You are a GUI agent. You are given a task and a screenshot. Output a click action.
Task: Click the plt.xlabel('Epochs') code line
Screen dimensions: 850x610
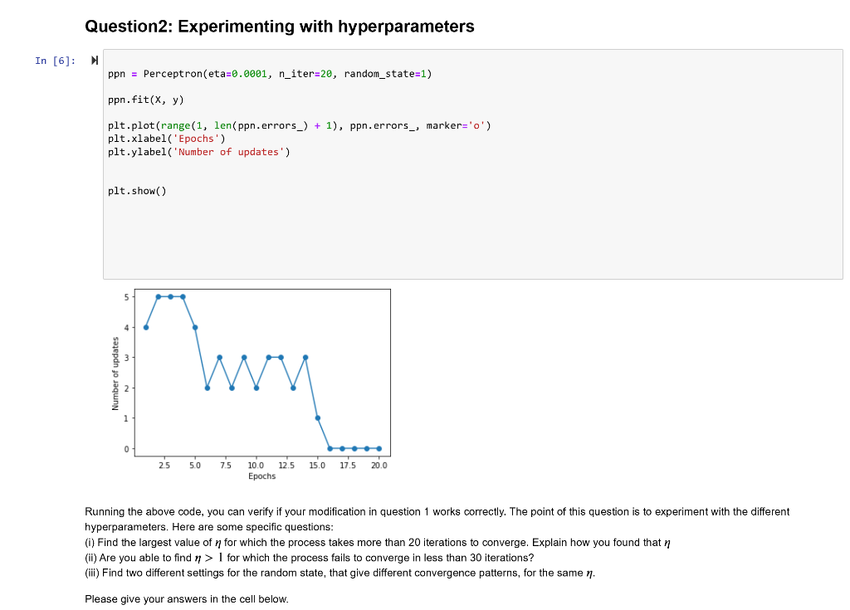click(x=166, y=139)
